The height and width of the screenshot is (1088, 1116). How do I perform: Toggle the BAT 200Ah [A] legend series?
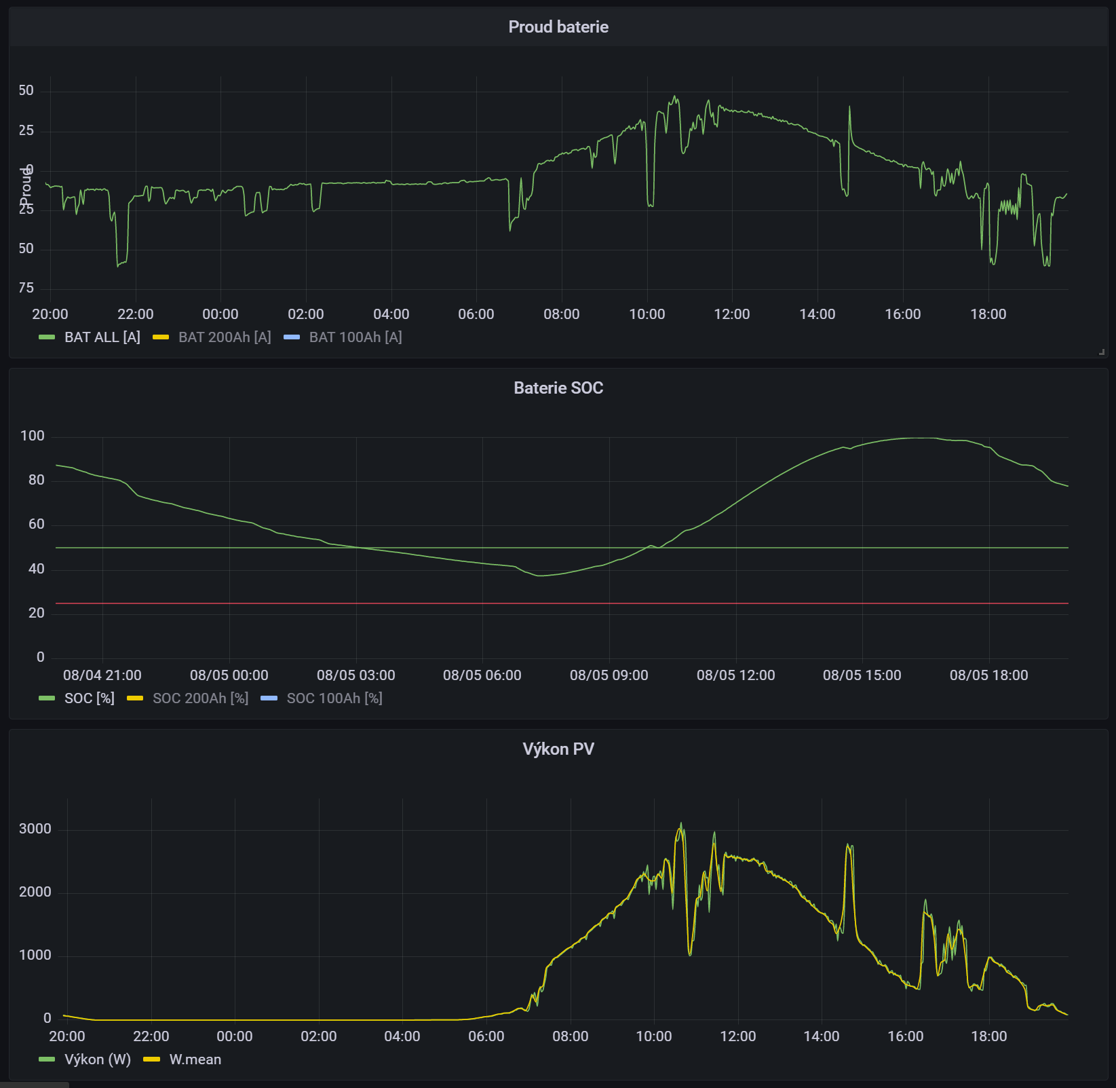[224, 337]
